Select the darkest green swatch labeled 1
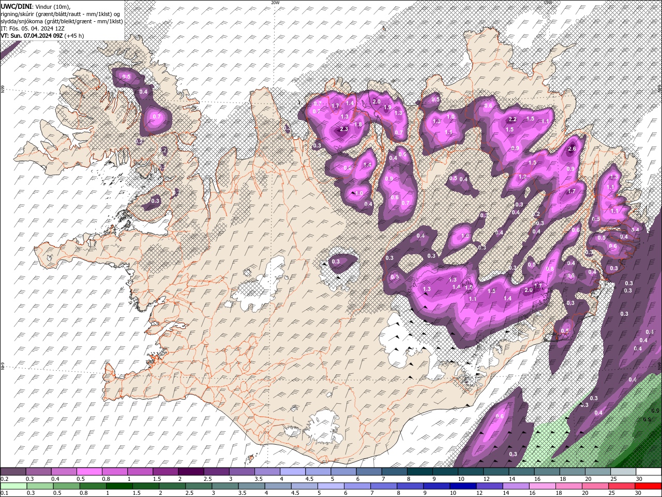This screenshot has height=497, width=662. click(x=119, y=486)
